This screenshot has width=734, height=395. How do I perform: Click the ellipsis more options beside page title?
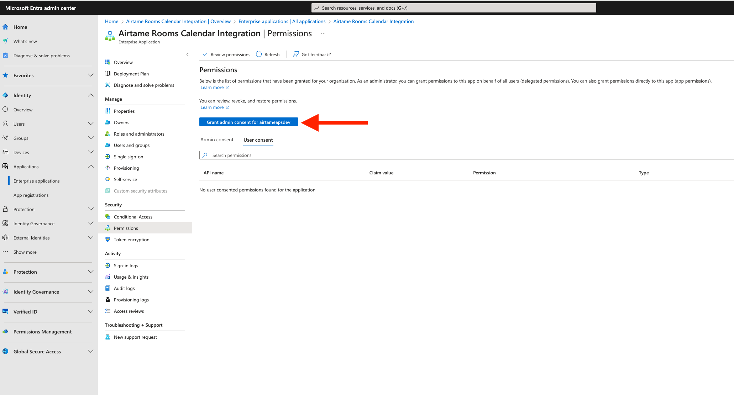(323, 33)
